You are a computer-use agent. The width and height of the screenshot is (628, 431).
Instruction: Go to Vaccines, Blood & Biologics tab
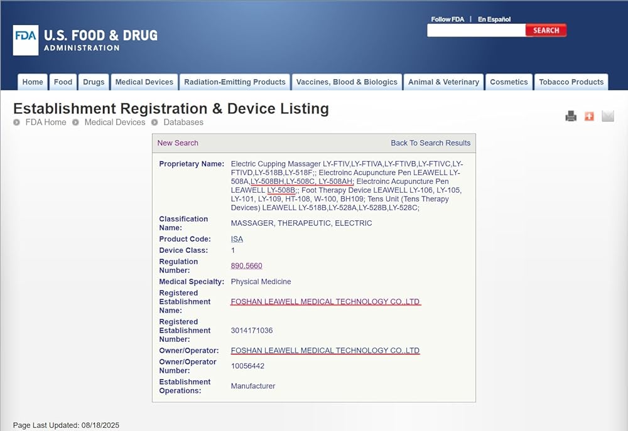pos(347,82)
